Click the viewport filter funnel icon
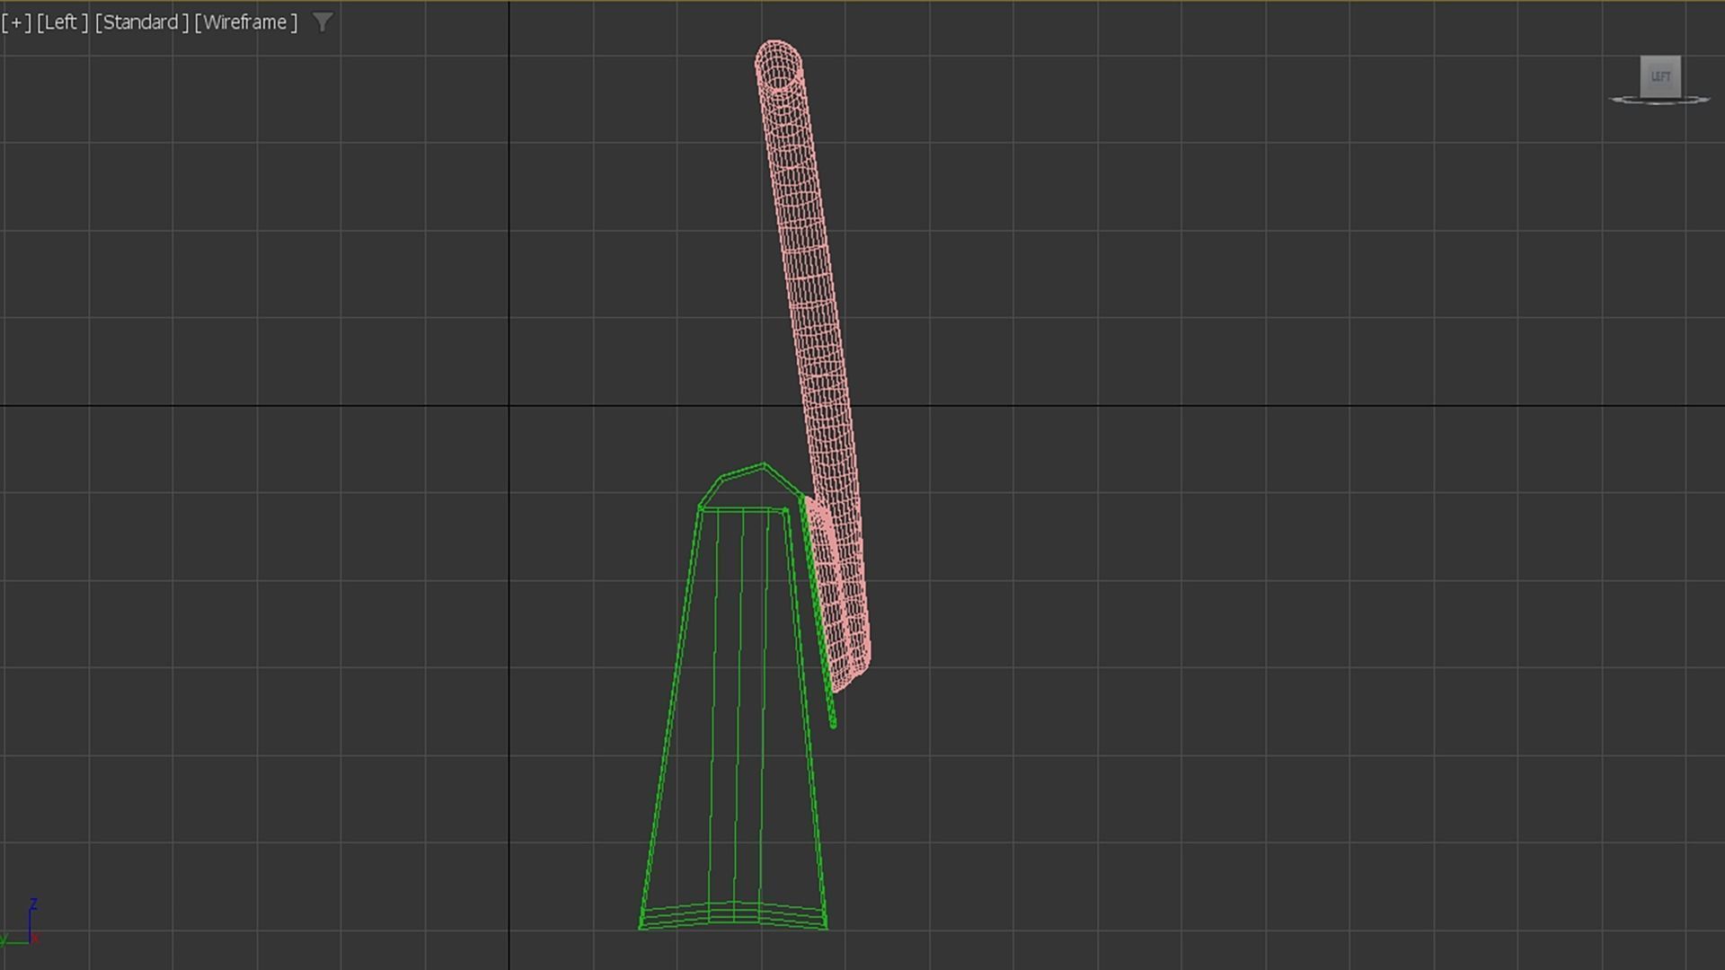 pos(323,22)
